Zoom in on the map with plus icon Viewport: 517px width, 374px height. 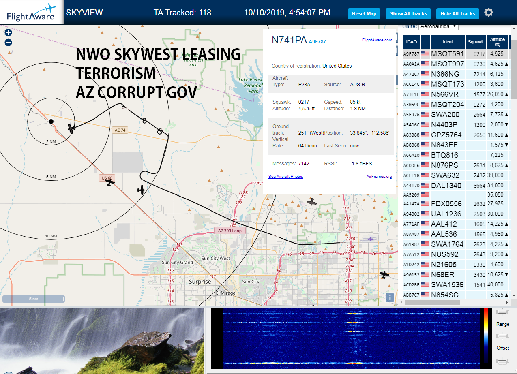[x=8, y=33]
